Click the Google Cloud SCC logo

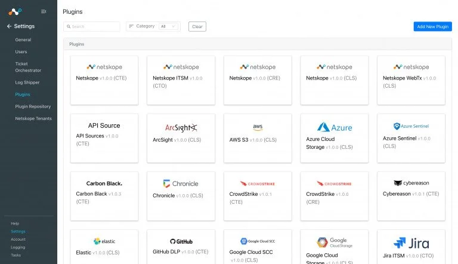(258, 241)
